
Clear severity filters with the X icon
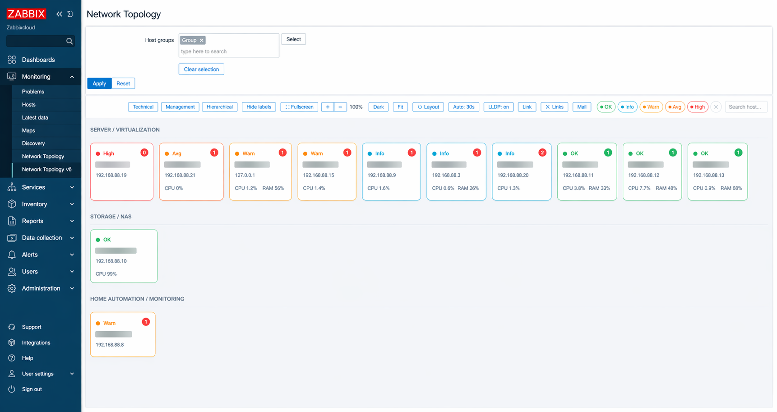coord(716,107)
